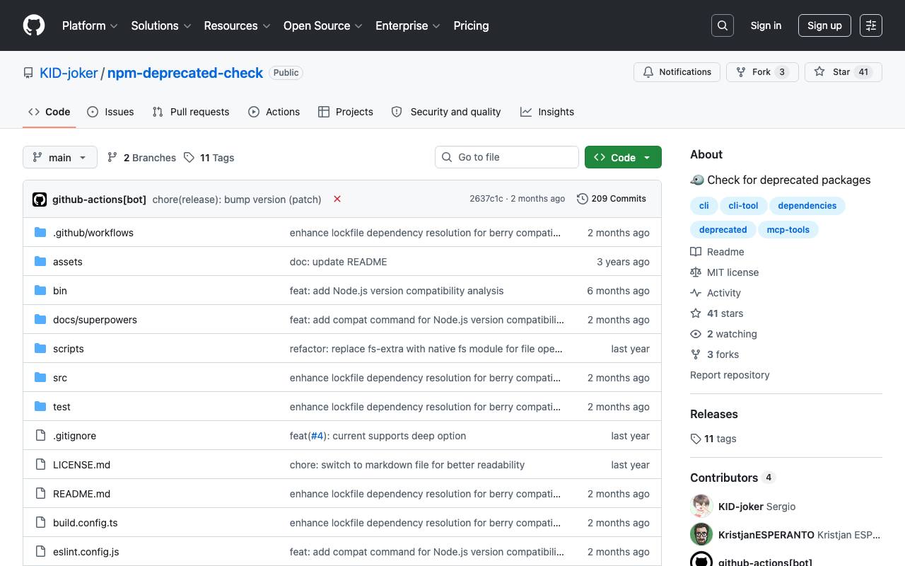The height and width of the screenshot is (566, 905).
Task: Open commit hash 2637c1c
Action: pyautogui.click(x=486, y=199)
